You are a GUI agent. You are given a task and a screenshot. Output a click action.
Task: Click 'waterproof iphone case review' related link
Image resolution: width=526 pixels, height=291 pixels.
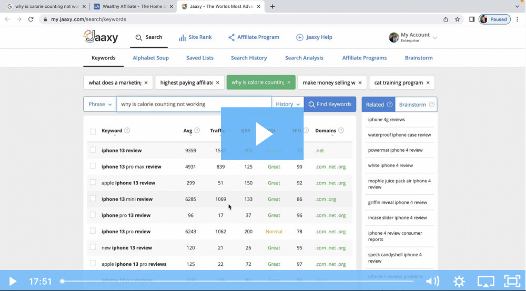(399, 134)
